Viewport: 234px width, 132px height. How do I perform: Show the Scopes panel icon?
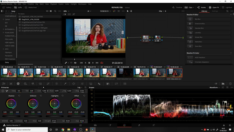pyautogui.click(x=223, y=84)
